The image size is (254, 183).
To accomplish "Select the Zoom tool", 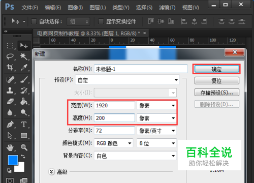I will click(24, 147).
